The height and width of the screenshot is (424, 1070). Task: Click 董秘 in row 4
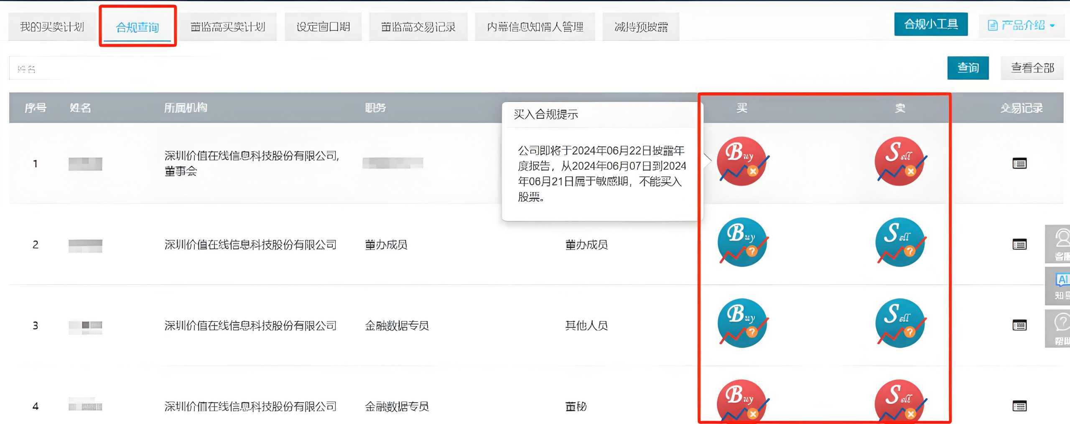point(576,406)
